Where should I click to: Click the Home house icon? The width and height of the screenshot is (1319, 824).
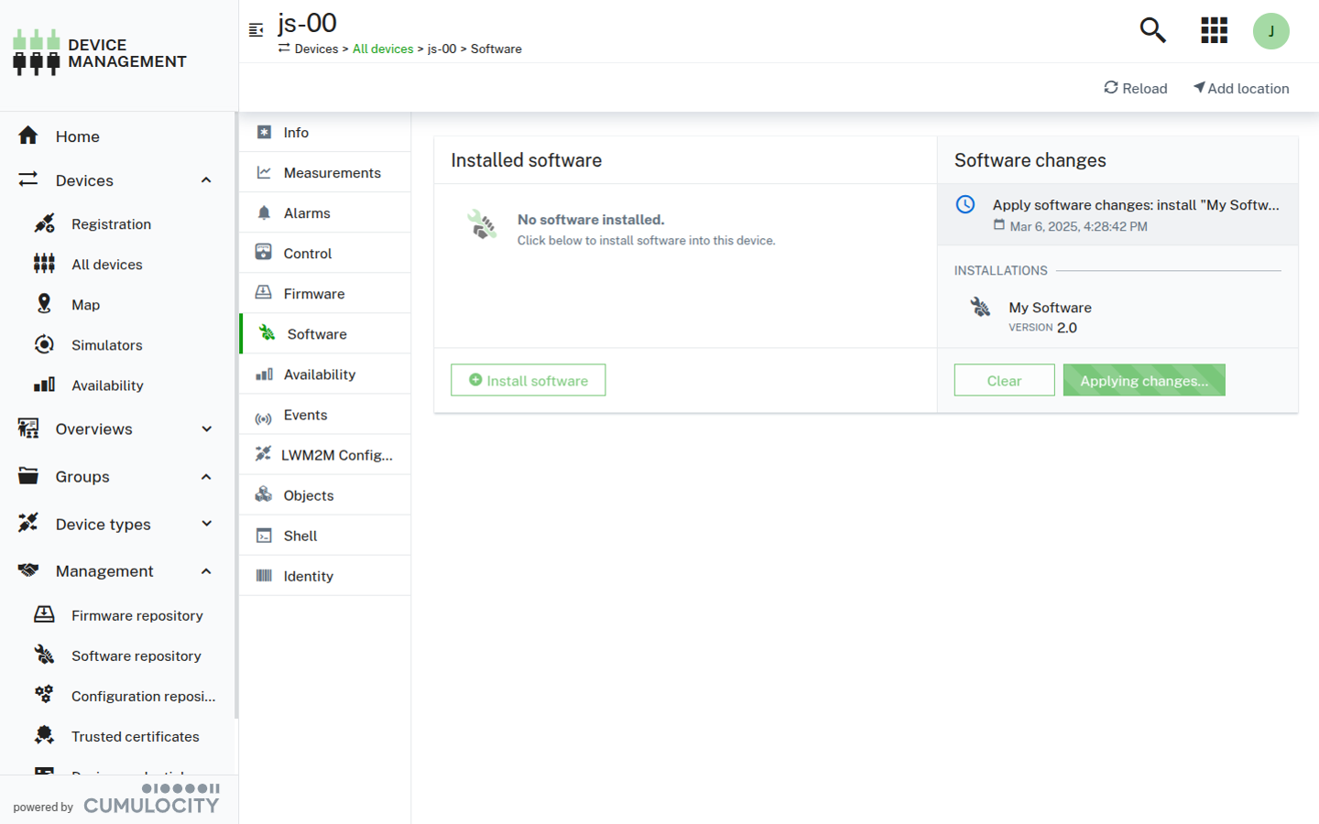pos(28,136)
